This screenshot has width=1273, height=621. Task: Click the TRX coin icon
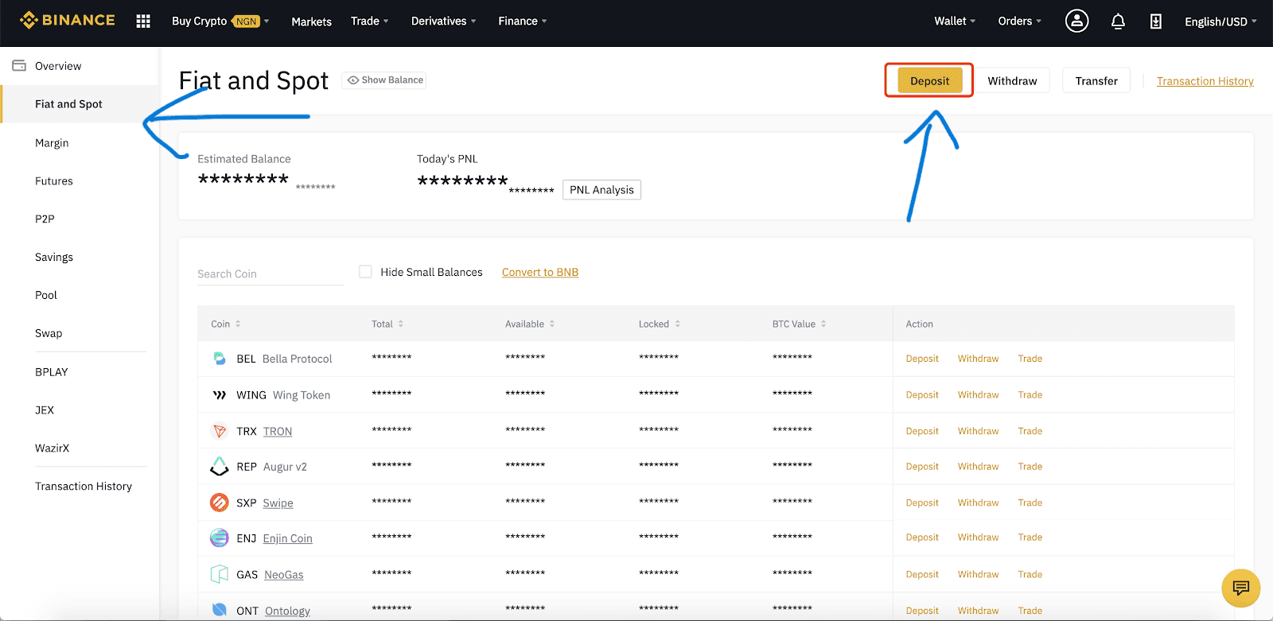pos(219,431)
